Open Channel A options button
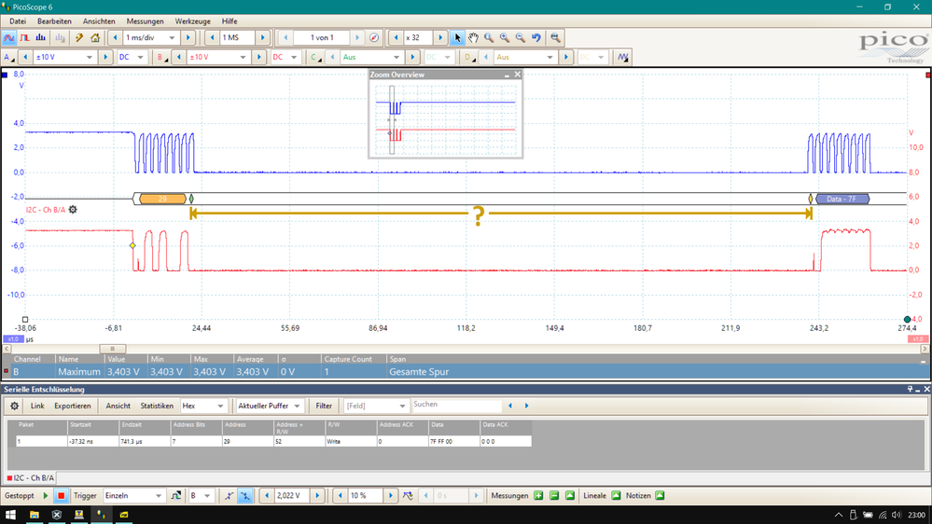Screen dimensions: 932x524 tap(9, 57)
